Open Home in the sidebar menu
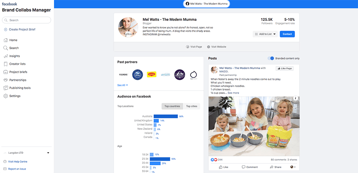Image resolution: width=358 pixels, height=173 pixels. point(13,40)
